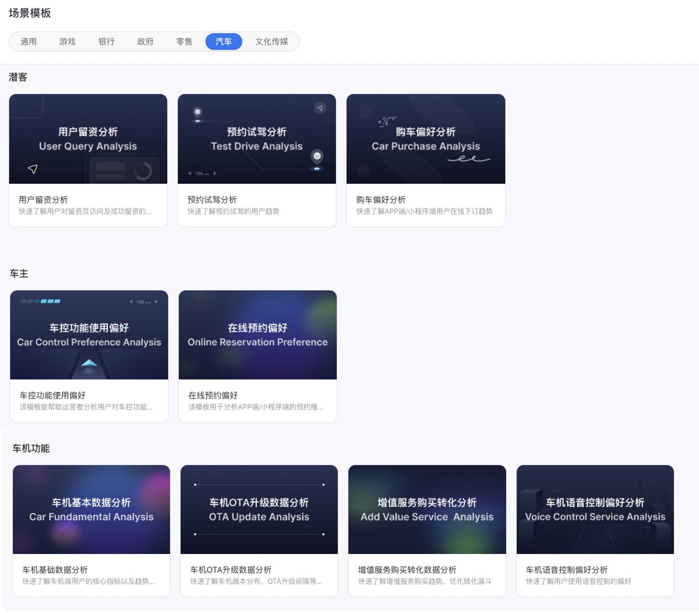Open Test Drive Analysis template thumbnail

tap(257, 139)
